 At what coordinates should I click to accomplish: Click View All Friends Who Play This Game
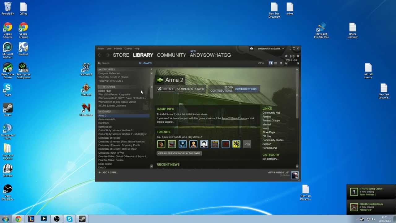pos(179,153)
